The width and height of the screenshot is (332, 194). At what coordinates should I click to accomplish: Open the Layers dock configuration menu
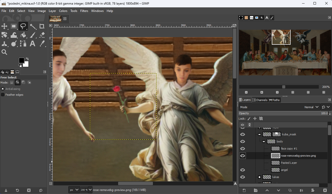(329, 100)
